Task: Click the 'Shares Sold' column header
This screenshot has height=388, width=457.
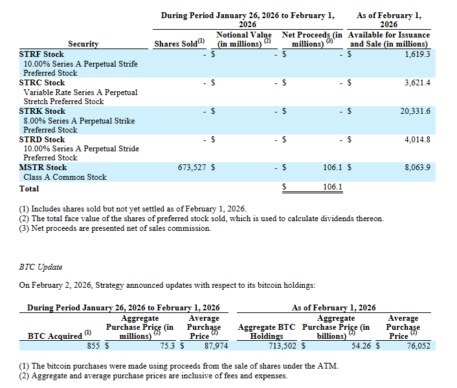Action: (179, 43)
